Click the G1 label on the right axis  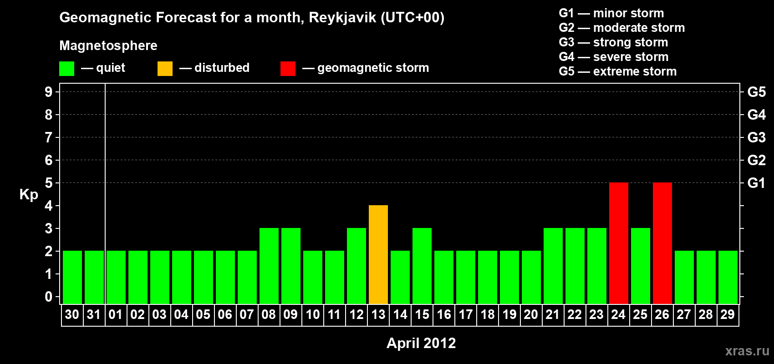pos(757,183)
